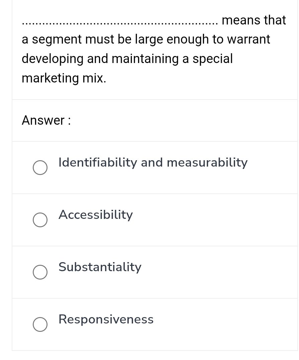Select the Accessibility radio button

(40, 220)
